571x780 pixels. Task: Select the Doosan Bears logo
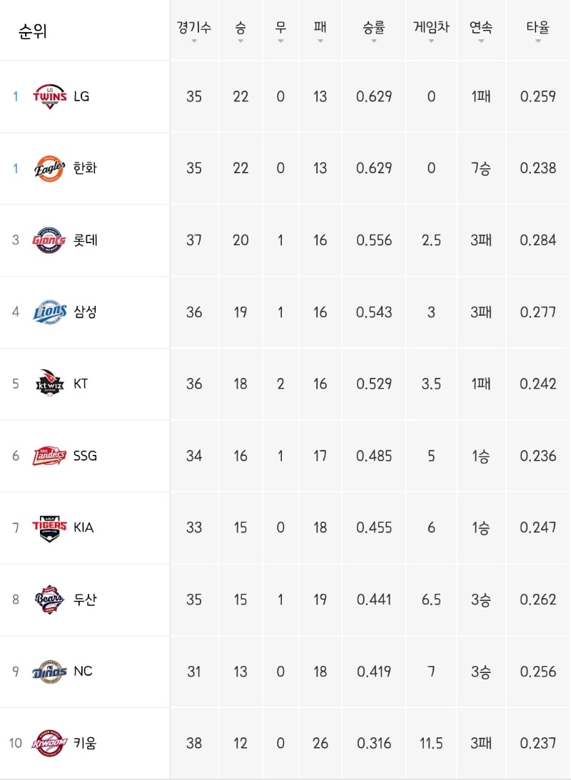(x=49, y=600)
